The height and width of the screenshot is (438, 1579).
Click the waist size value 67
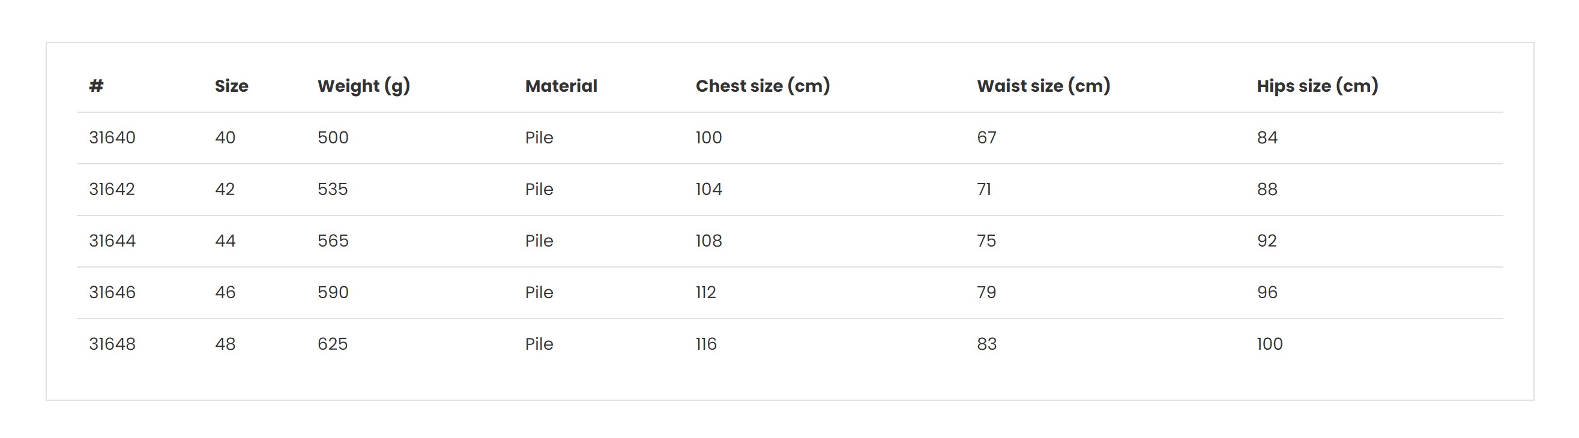(986, 137)
